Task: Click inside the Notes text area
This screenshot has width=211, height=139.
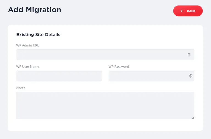Action: [105, 105]
